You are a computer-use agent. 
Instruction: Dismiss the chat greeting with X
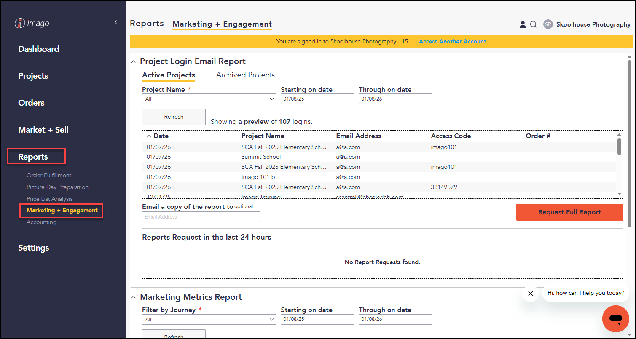(x=531, y=294)
